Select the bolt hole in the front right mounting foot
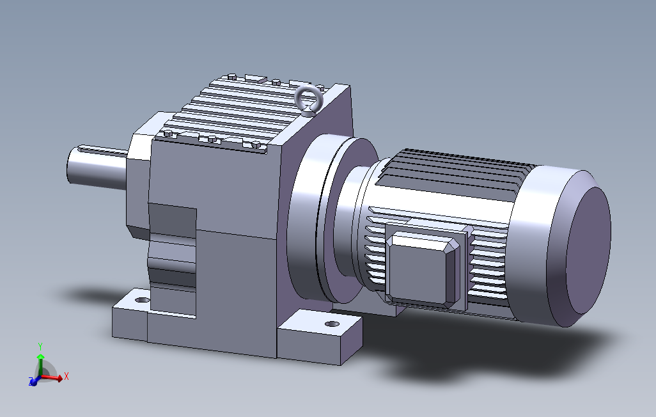656x417 pixels. point(332,324)
